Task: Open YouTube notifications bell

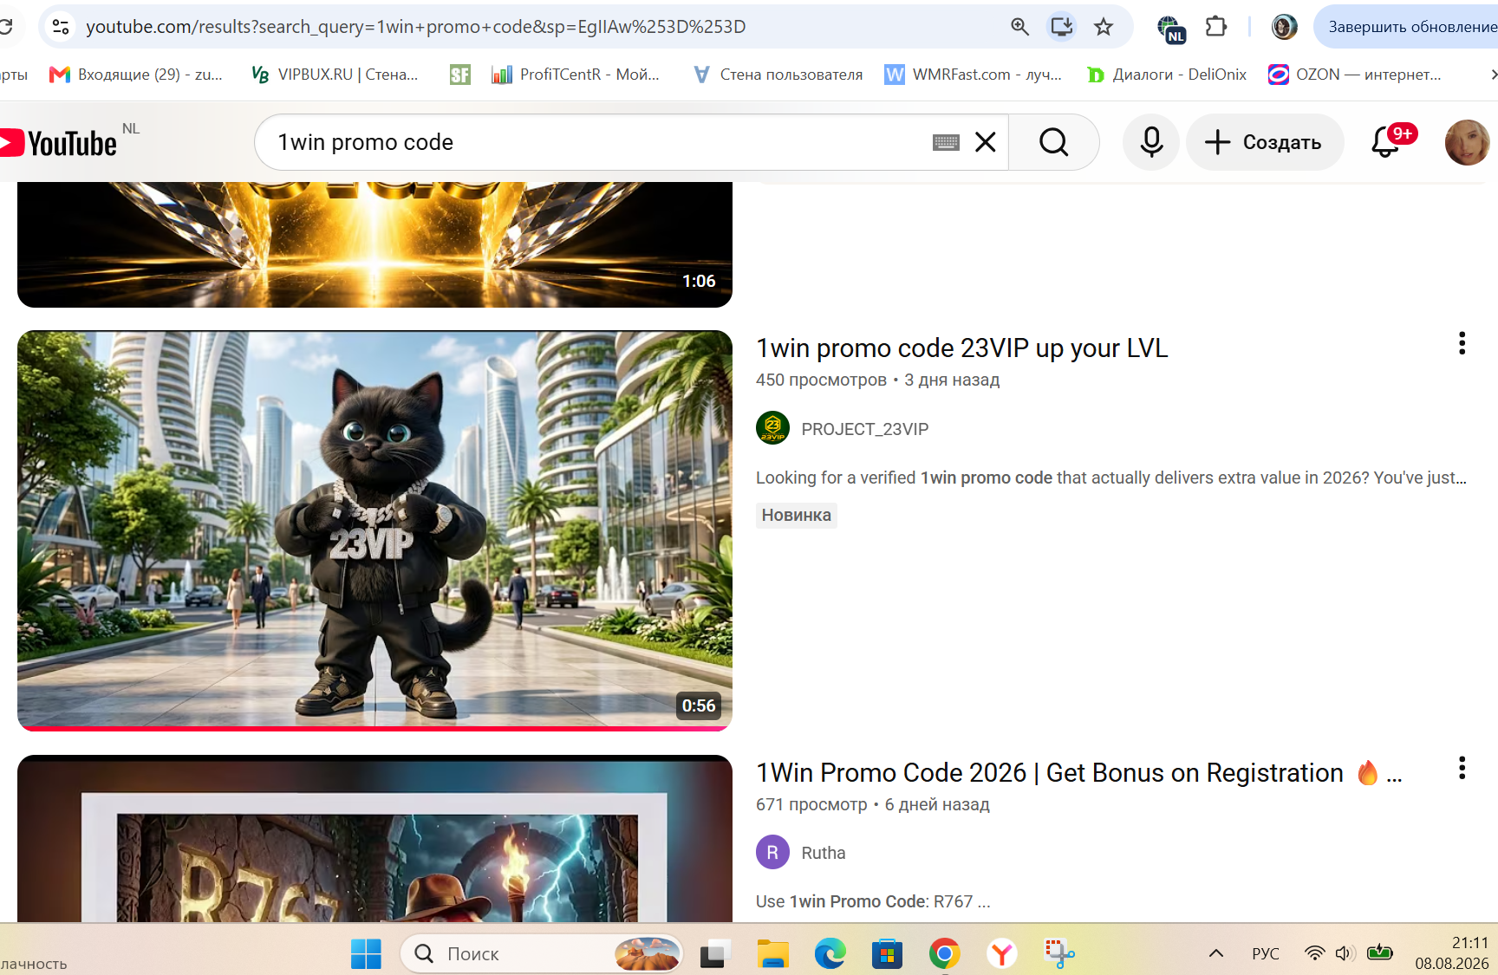Action: [x=1387, y=142]
